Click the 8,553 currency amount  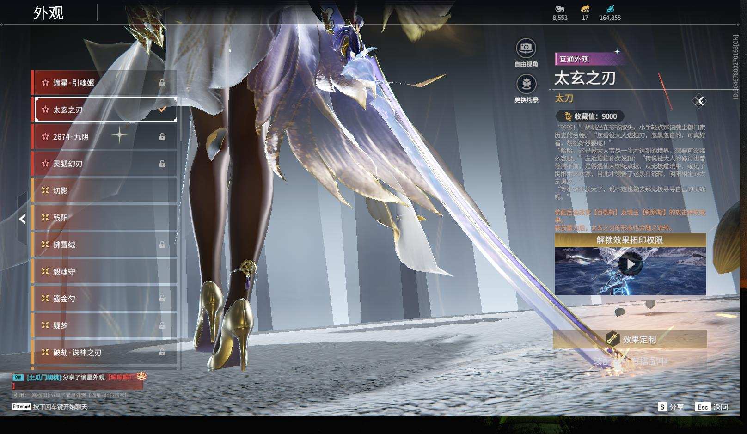(560, 18)
